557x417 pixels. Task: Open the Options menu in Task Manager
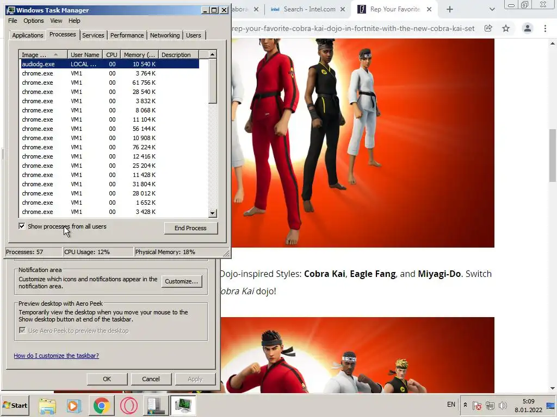point(33,21)
